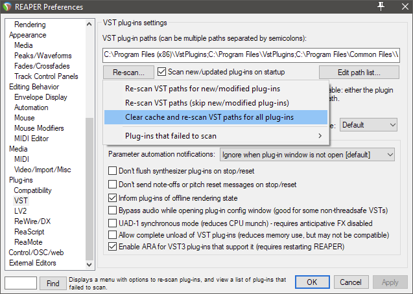
Task: Check Allow complete unload of VST plug-ins
Action: [112, 235]
